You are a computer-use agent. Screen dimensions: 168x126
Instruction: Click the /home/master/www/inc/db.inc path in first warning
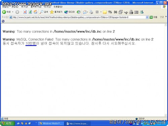point(77,32)
